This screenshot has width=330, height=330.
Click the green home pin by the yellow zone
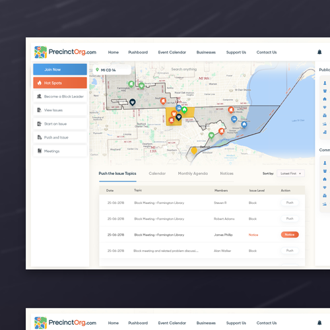184,110
